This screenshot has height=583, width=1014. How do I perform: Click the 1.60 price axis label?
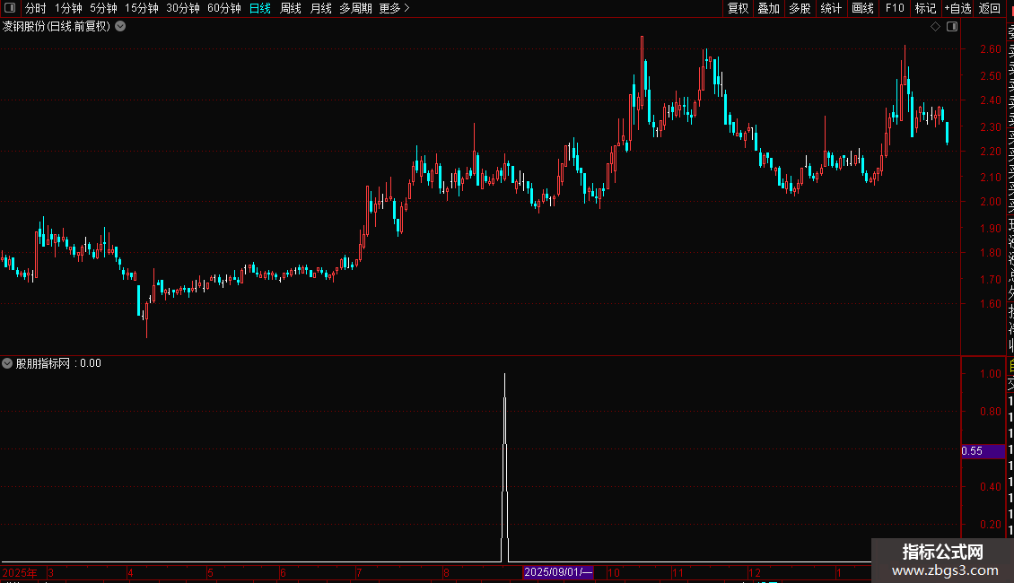pyautogui.click(x=990, y=304)
